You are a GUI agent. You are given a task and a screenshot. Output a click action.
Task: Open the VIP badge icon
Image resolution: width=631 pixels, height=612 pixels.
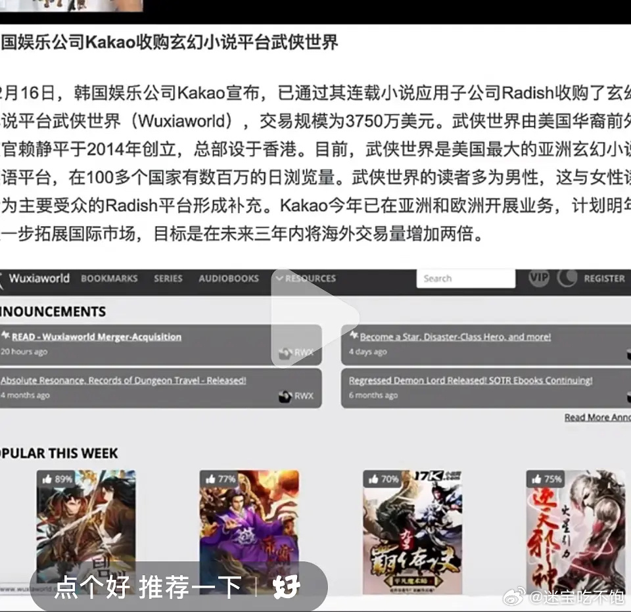(x=539, y=277)
